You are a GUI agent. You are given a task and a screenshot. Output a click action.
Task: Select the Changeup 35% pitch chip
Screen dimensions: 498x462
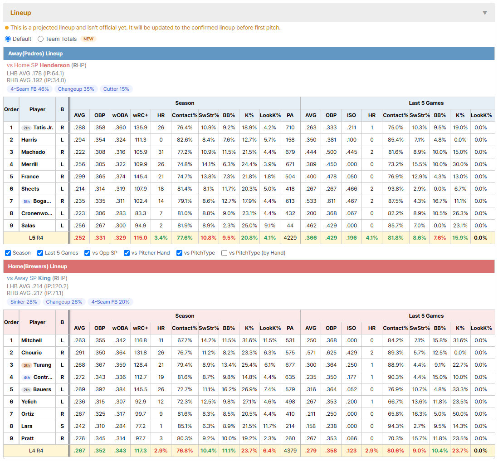[x=76, y=89]
